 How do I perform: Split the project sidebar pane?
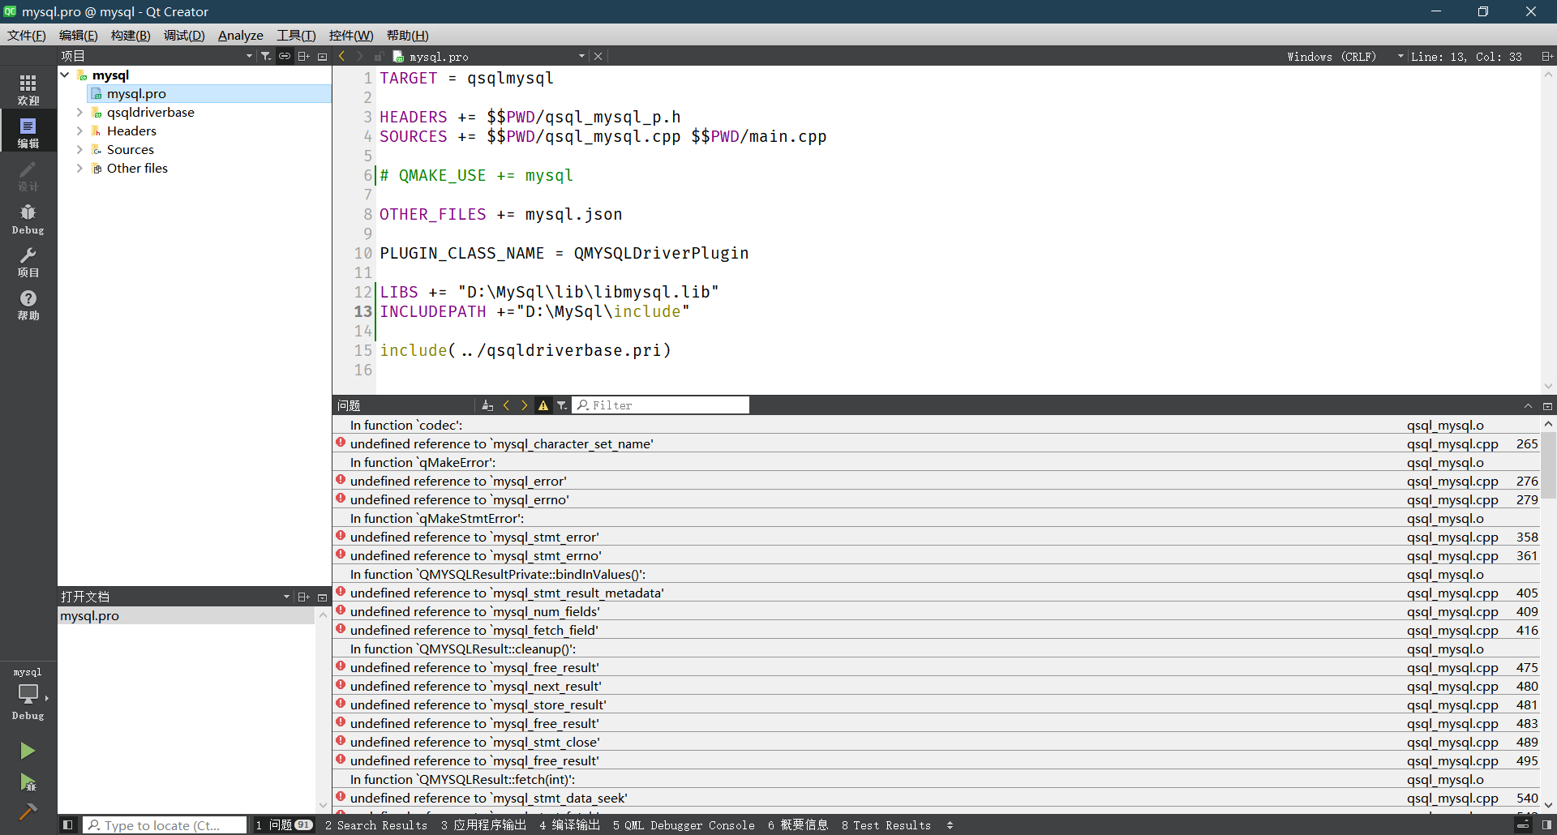304,56
